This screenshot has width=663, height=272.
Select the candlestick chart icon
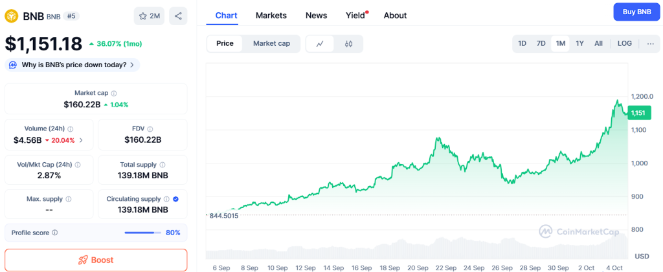click(x=348, y=44)
